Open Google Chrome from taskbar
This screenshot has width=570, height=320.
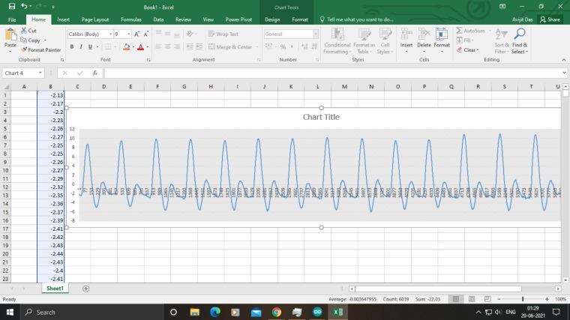(276, 312)
